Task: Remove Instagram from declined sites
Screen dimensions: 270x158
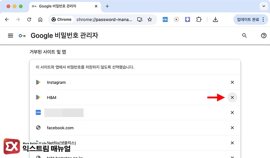Action: point(232,82)
